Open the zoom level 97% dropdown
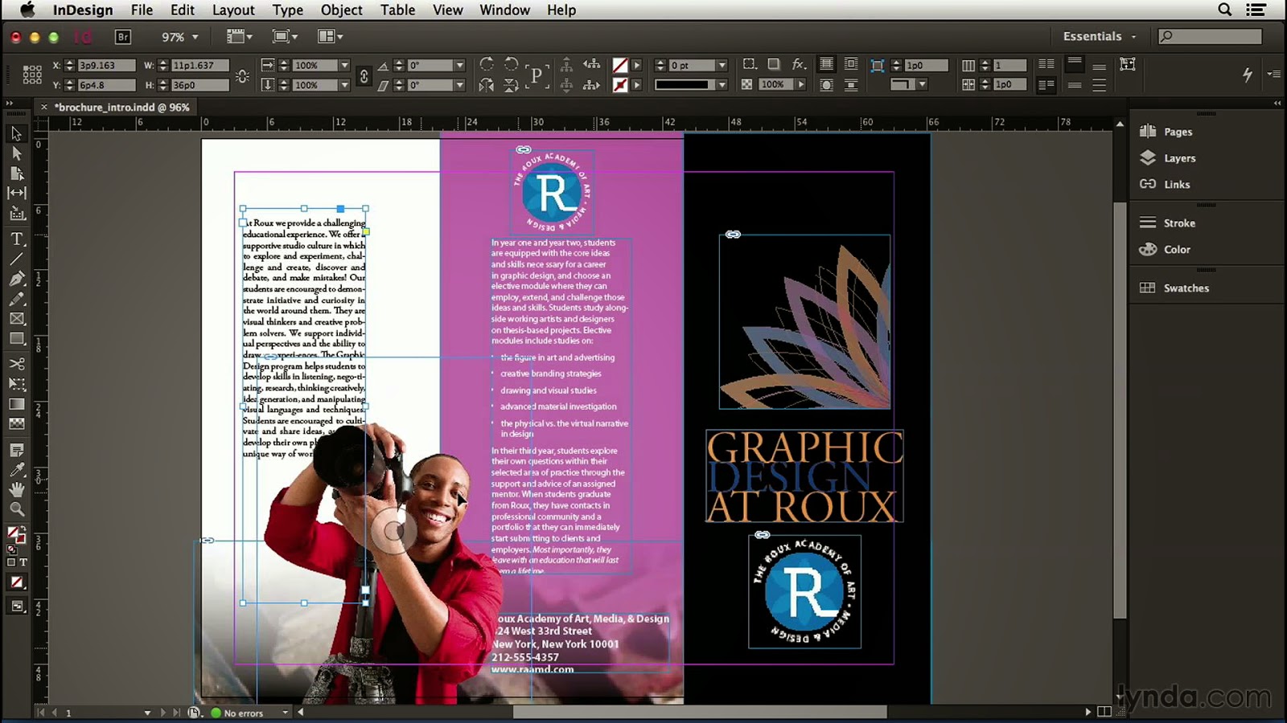The width and height of the screenshot is (1287, 723). 179,36
